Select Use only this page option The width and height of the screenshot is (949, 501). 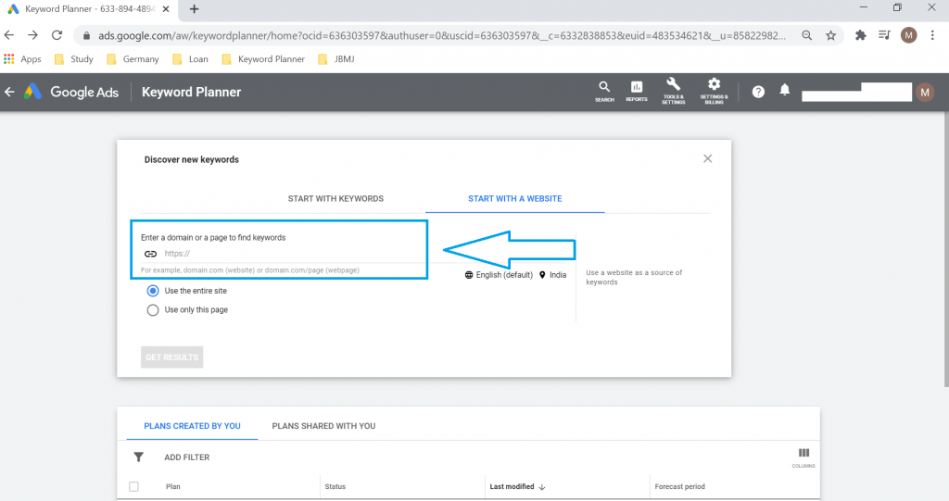tap(153, 310)
